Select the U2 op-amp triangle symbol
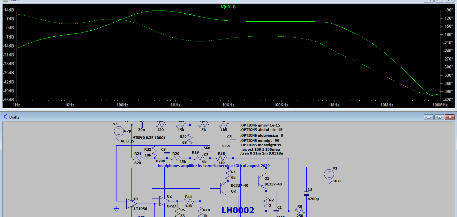This screenshot has height=217, width=457. click(164, 201)
